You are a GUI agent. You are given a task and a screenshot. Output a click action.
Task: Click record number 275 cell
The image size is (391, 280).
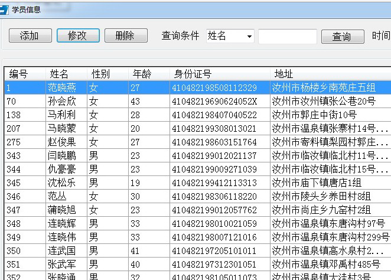click(25, 142)
